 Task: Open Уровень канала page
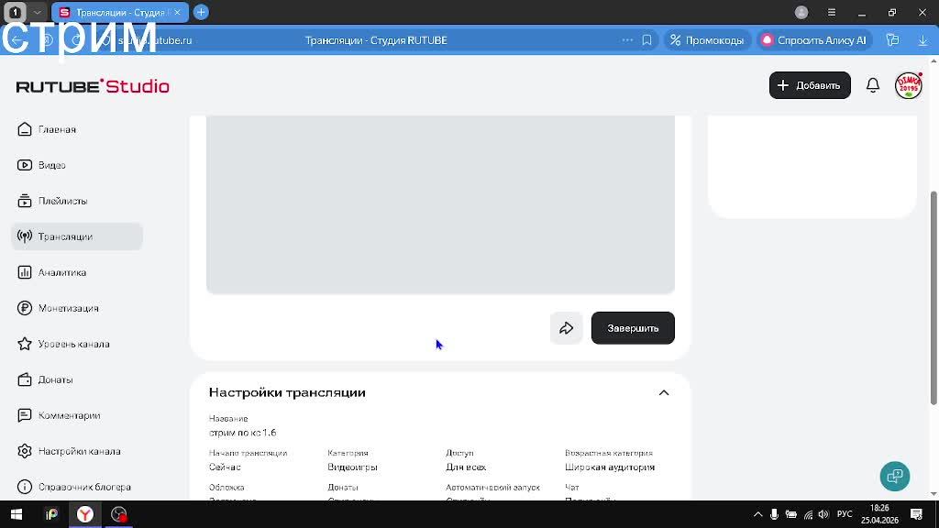[73, 345]
